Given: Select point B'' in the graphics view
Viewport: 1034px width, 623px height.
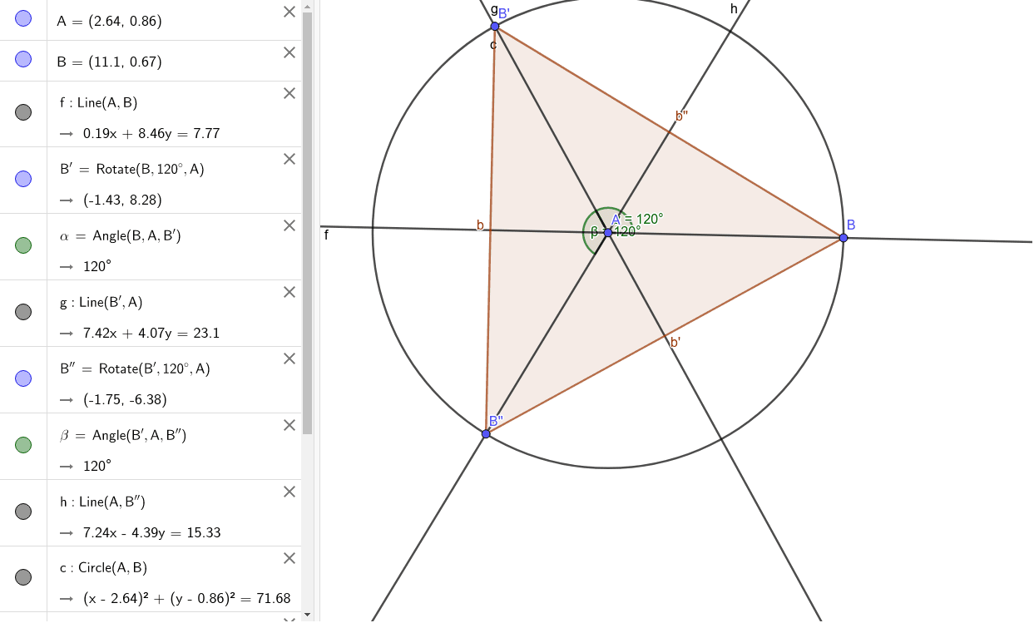Looking at the screenshot, I should (485, 433).
